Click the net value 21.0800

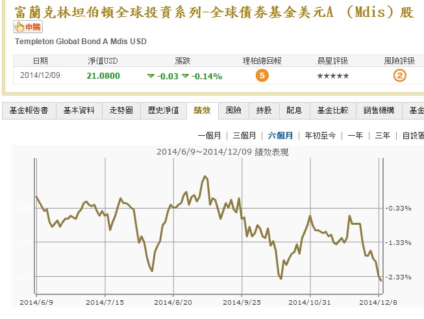coord(103,76)
